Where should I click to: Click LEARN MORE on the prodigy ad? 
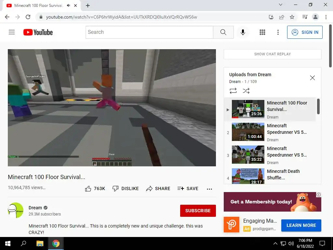(x=301, y=225)
